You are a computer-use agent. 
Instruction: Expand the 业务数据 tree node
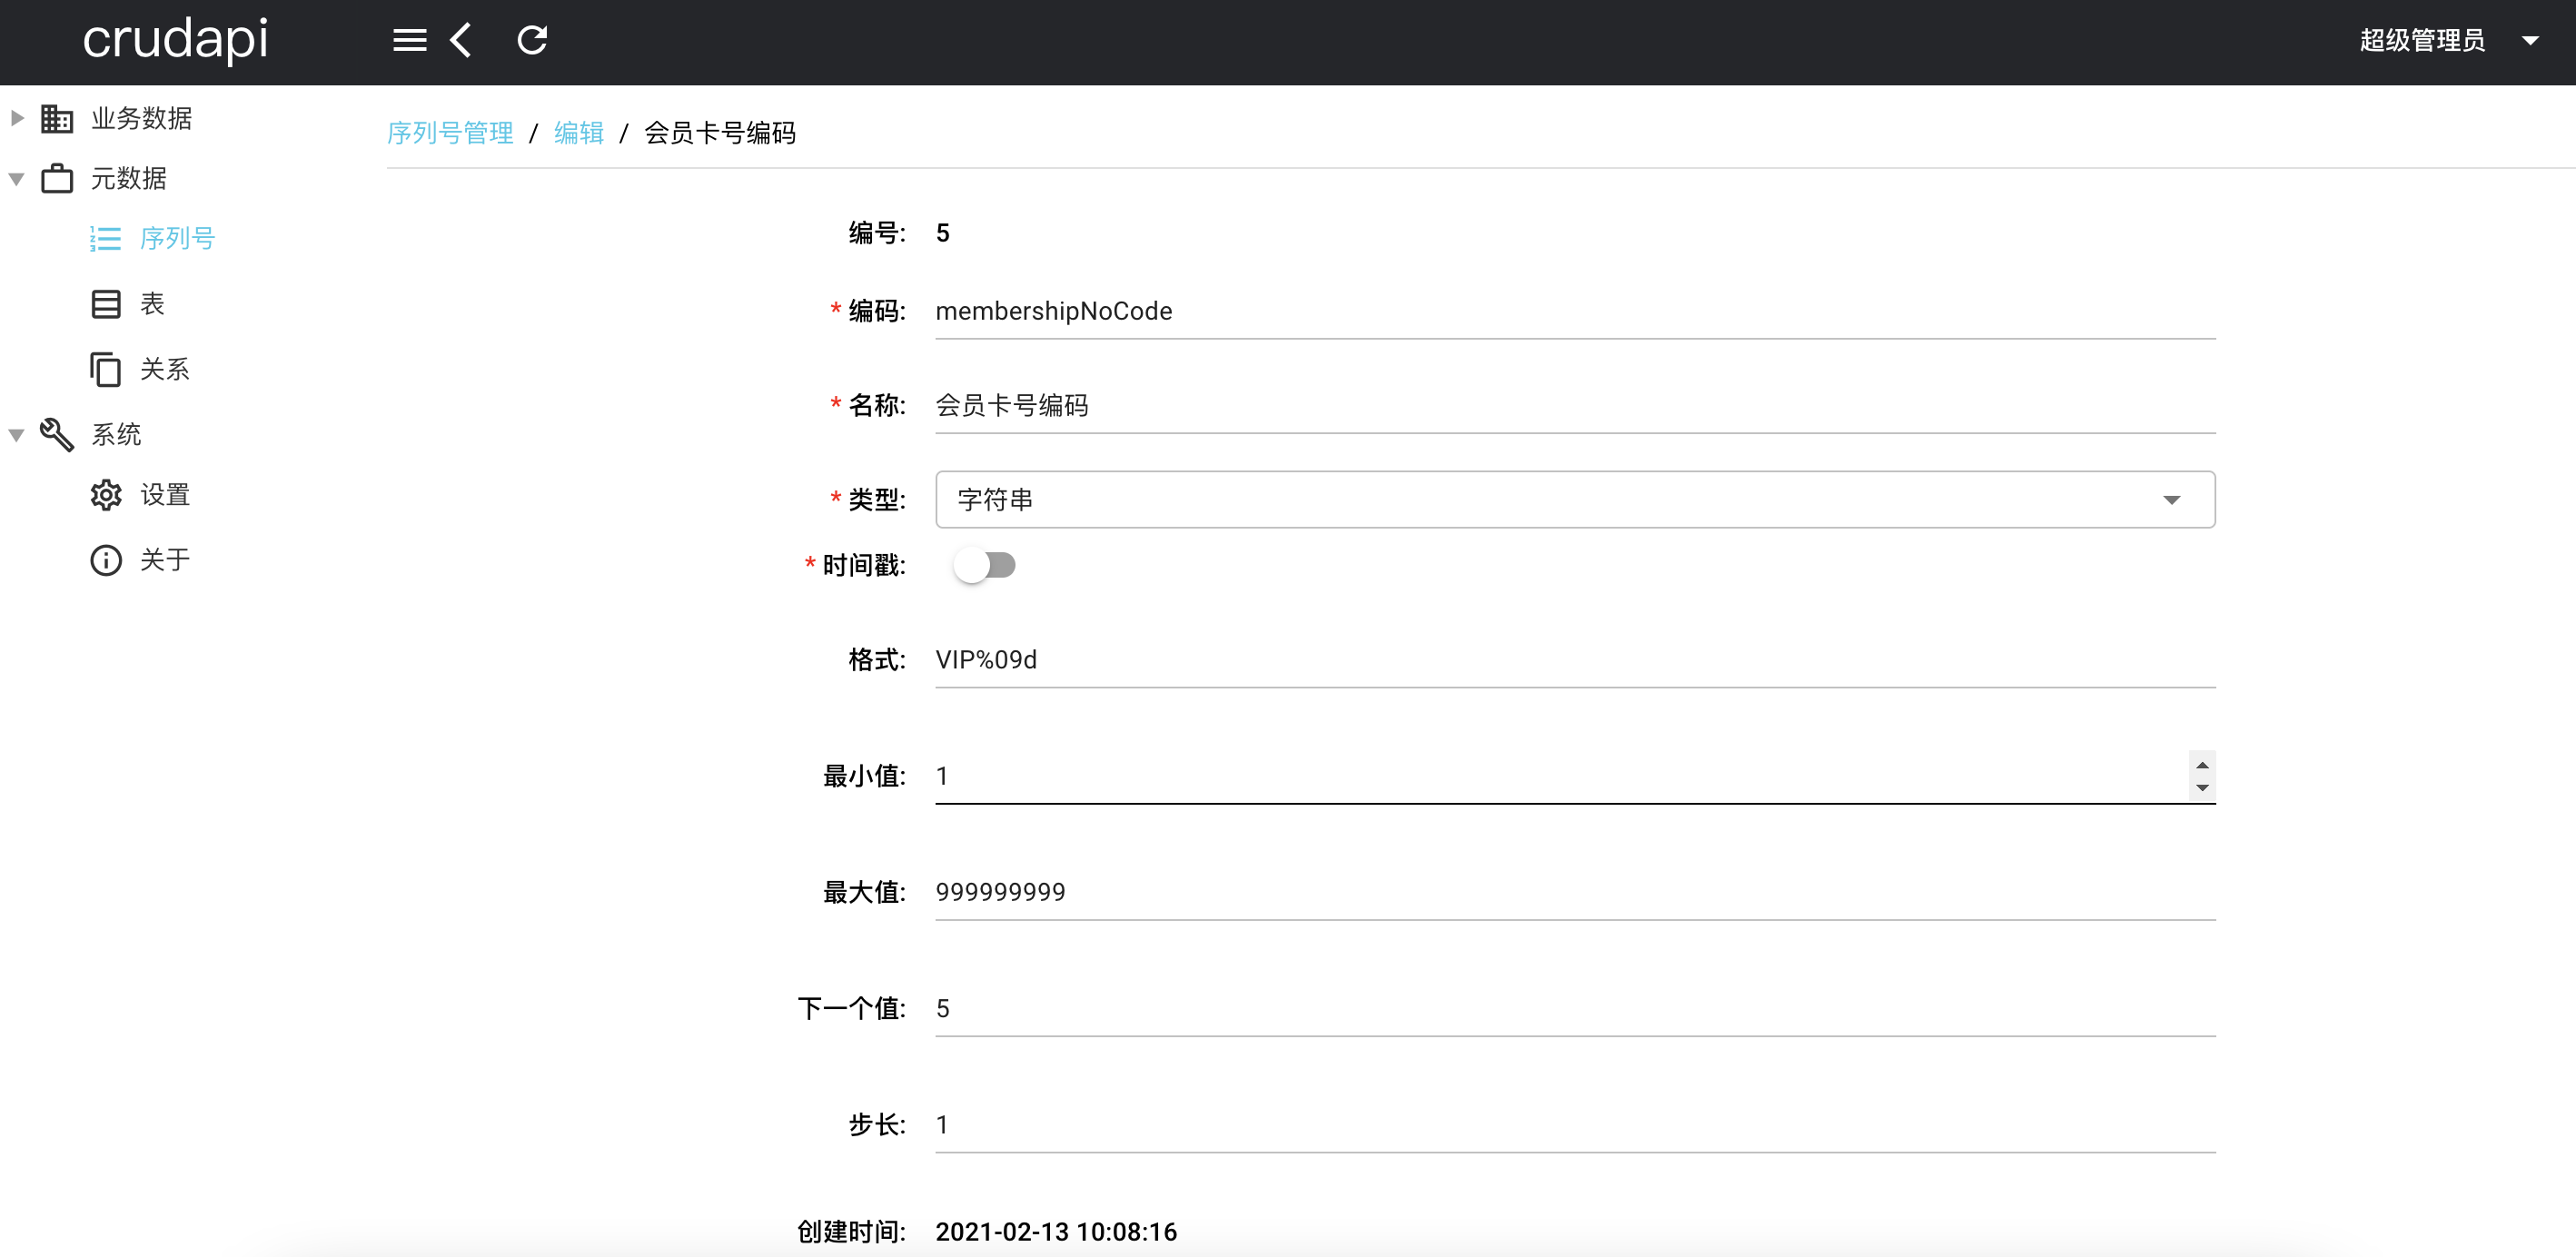tap(17, 118)
